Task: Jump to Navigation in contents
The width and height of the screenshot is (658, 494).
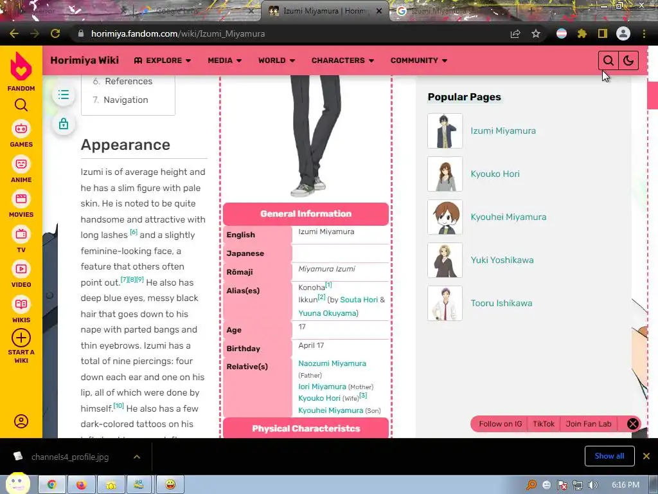Action: tap(125, 100)
